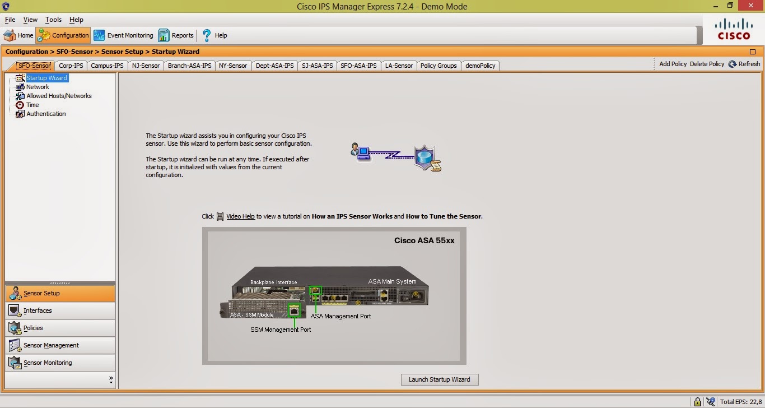Image resolution: width=765 pixels, height=408 pixels.
Task: Open the Sensor Management section
Action: (x=60, y=345)
